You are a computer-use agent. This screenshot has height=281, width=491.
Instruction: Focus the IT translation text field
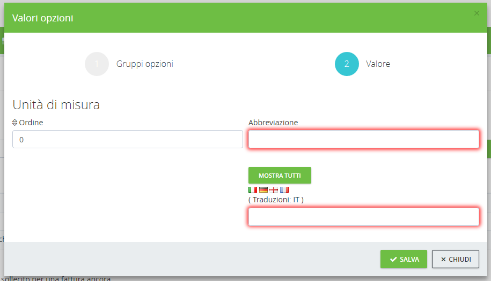[x=363, y=217]
